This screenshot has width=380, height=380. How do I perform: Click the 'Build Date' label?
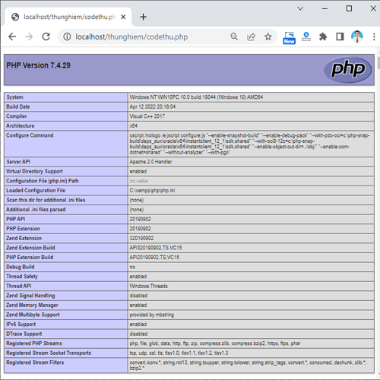point(18,106)
